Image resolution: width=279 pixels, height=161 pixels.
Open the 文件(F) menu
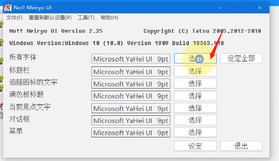(14, 18)
